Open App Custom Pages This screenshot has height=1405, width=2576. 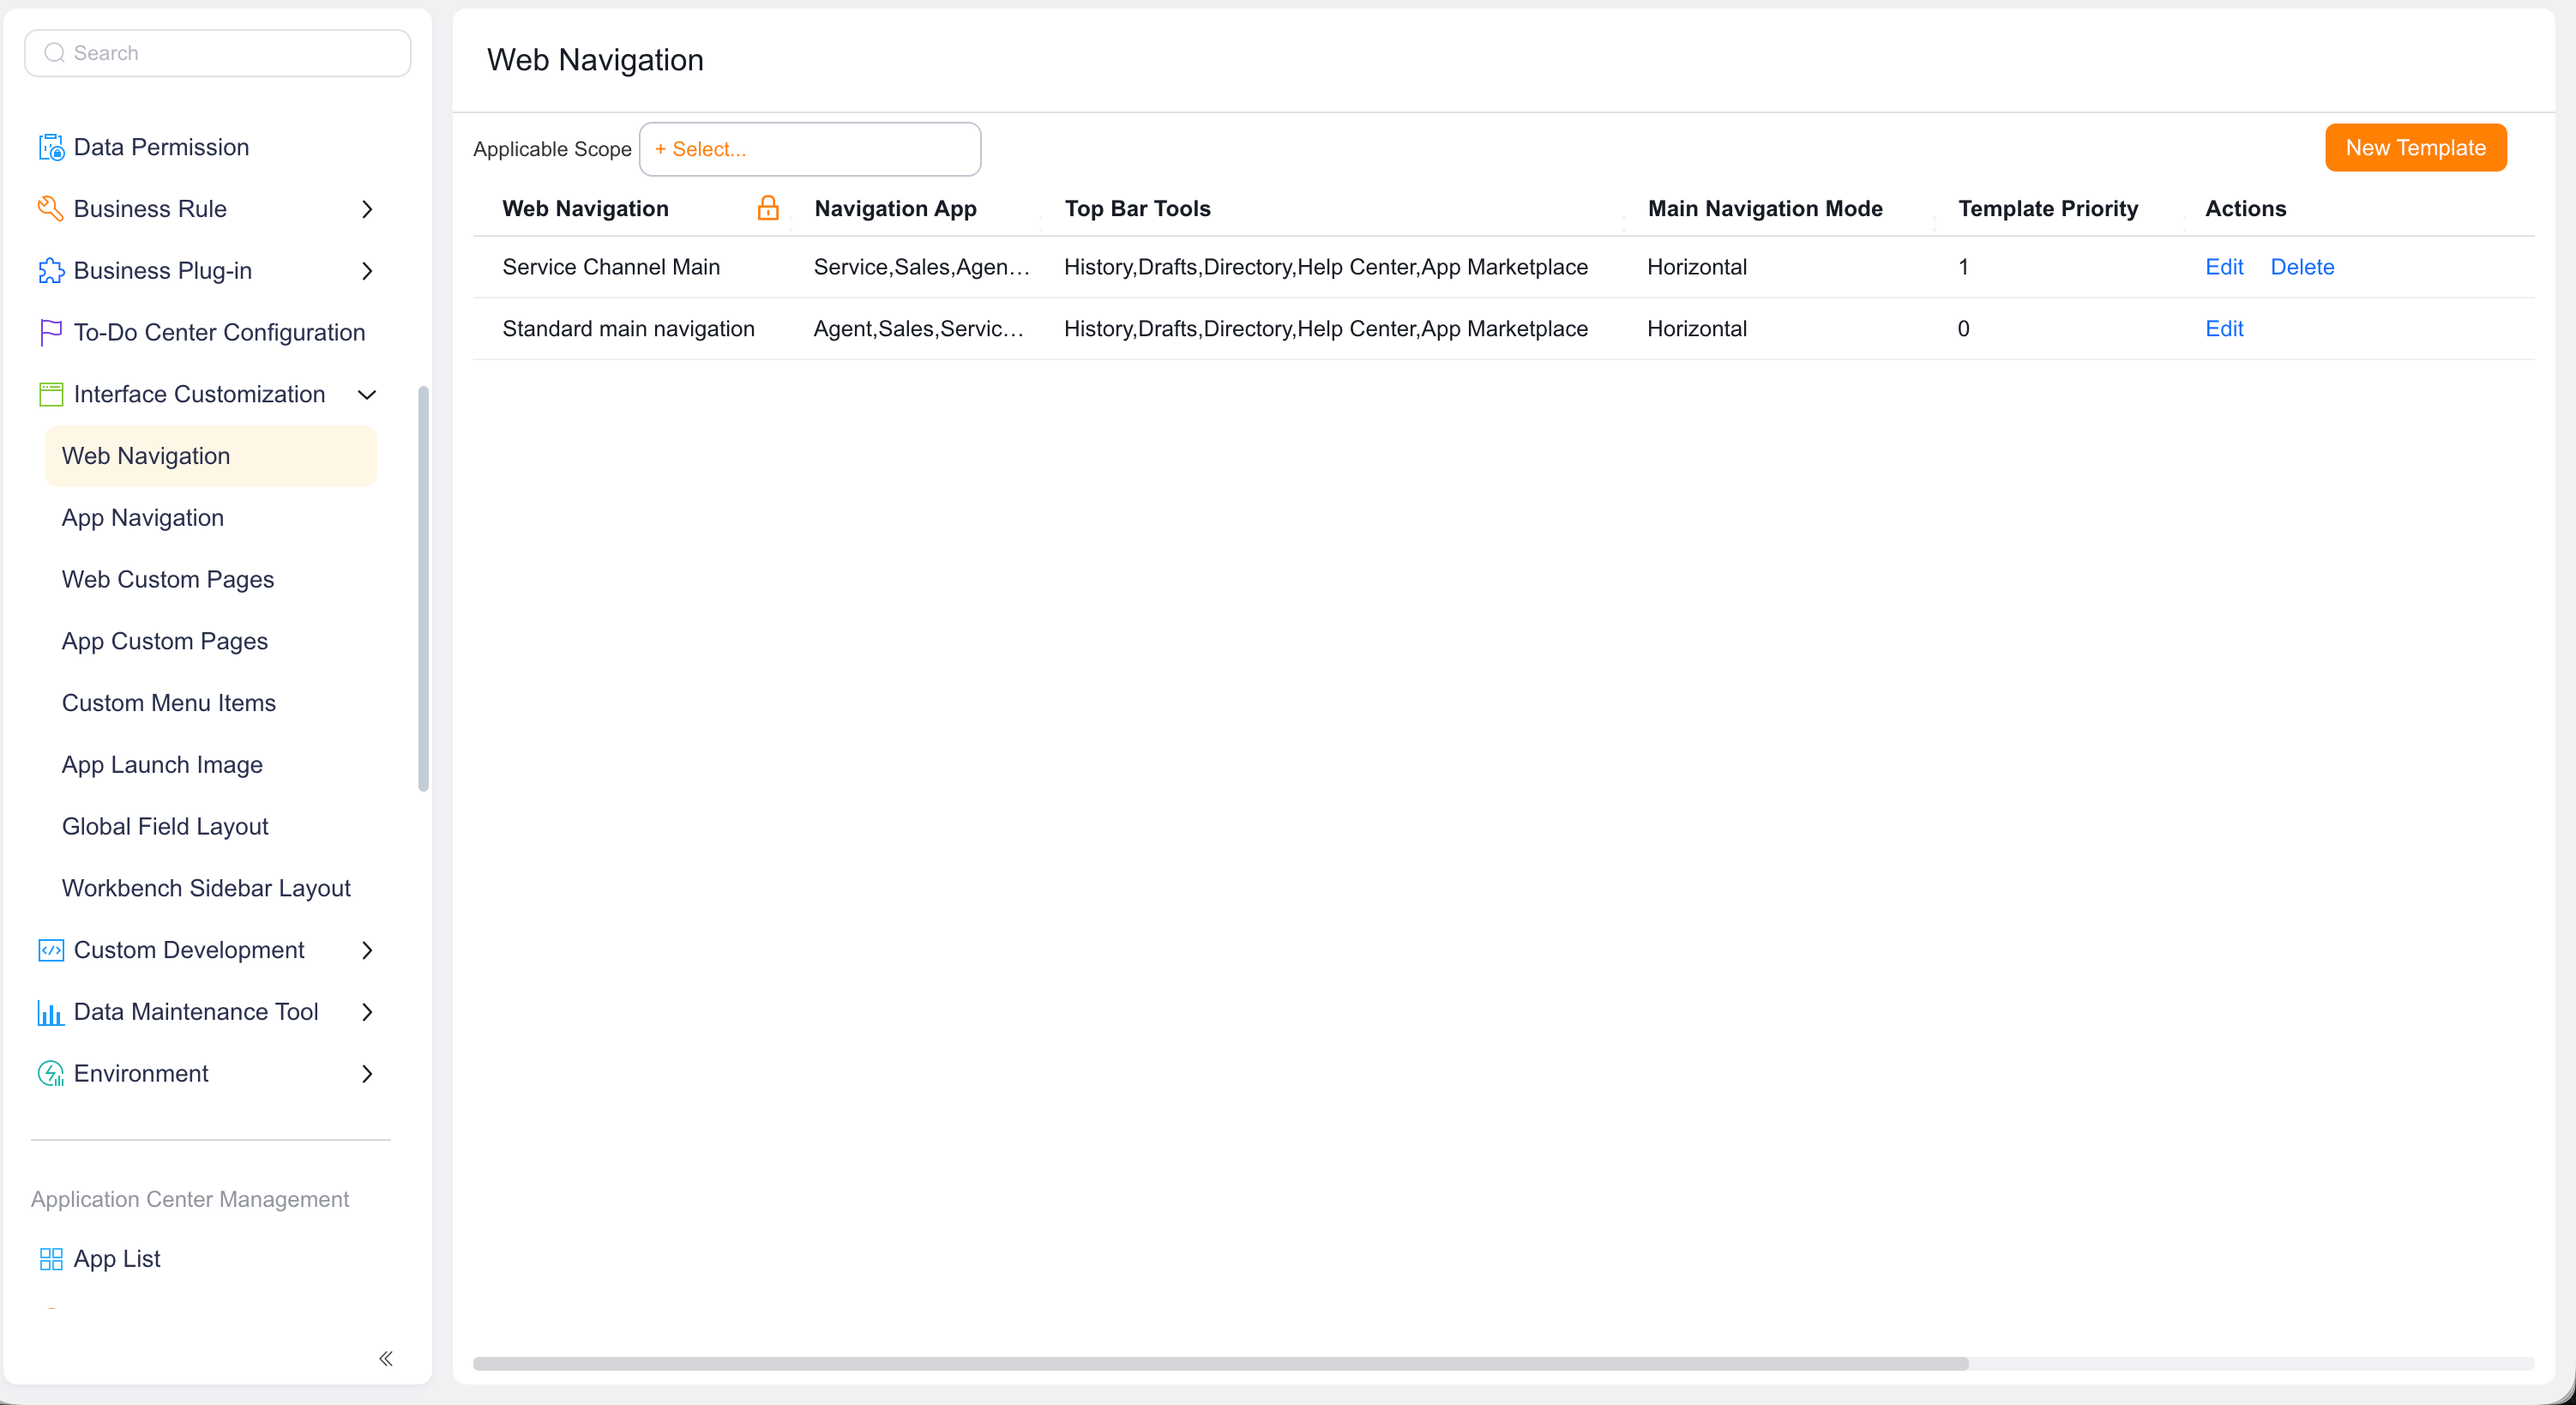[x=165, y=641]
